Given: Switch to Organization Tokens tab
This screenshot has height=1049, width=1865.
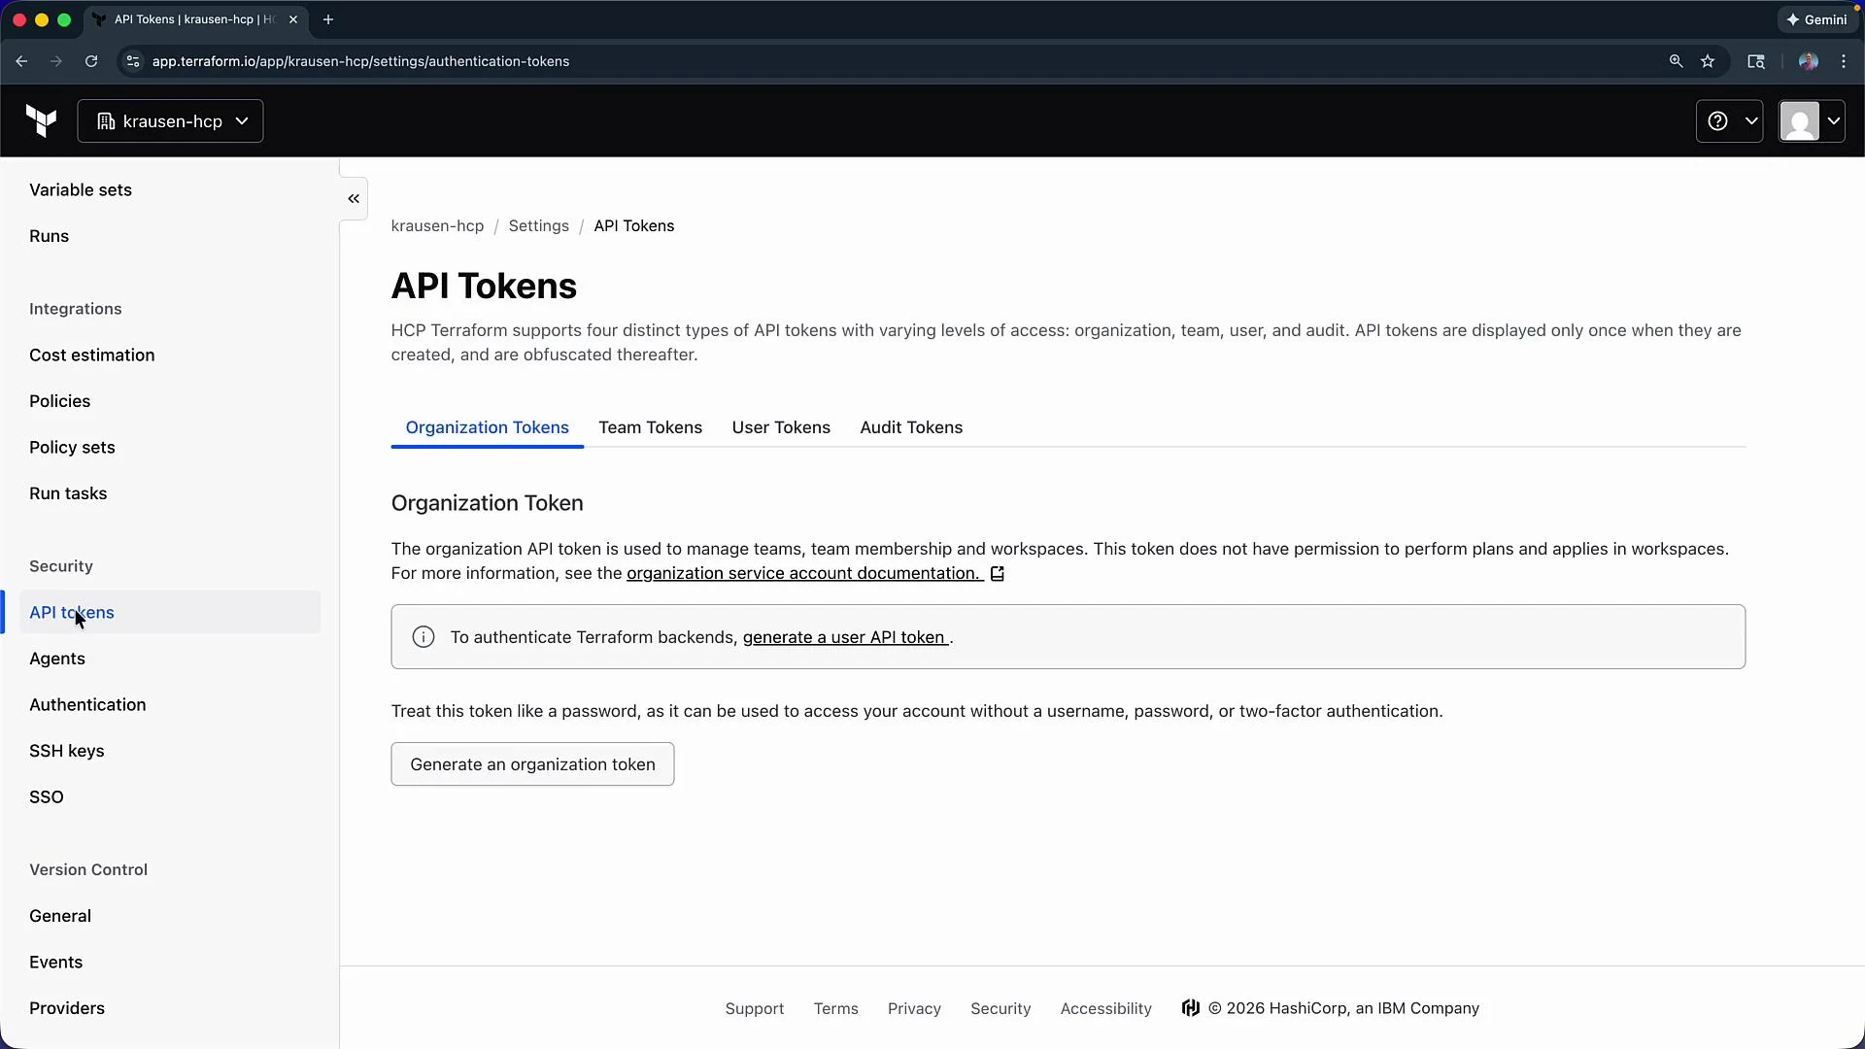Looking at the screenshot, I should (487, 427).
